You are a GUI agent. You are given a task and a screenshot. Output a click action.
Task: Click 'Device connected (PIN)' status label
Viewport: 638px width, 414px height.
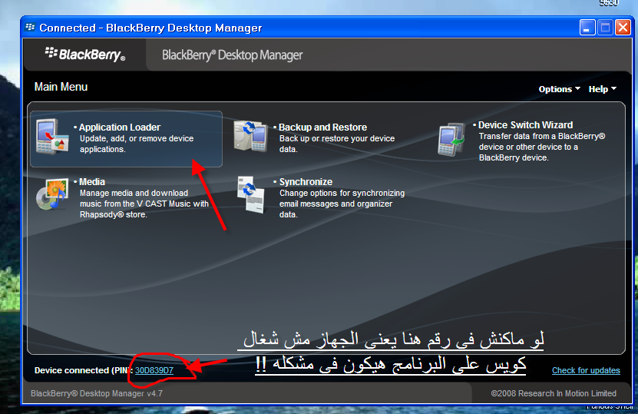pos(84,370)
